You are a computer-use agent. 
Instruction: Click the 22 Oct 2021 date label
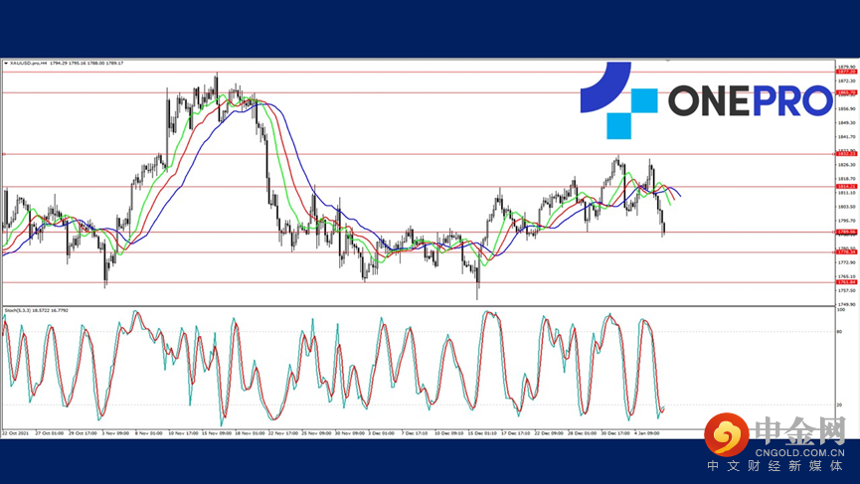[15, 433]
